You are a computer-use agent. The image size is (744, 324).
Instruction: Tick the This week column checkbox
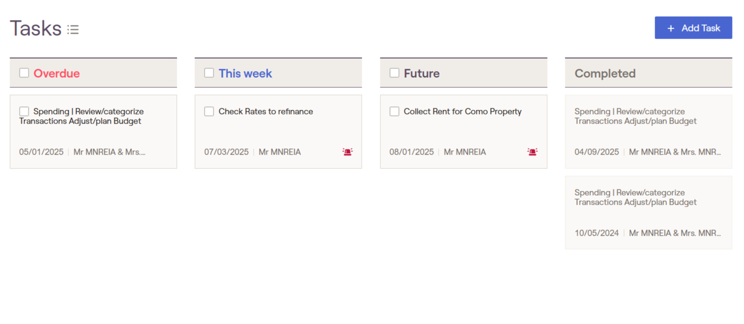click(209, 73)
